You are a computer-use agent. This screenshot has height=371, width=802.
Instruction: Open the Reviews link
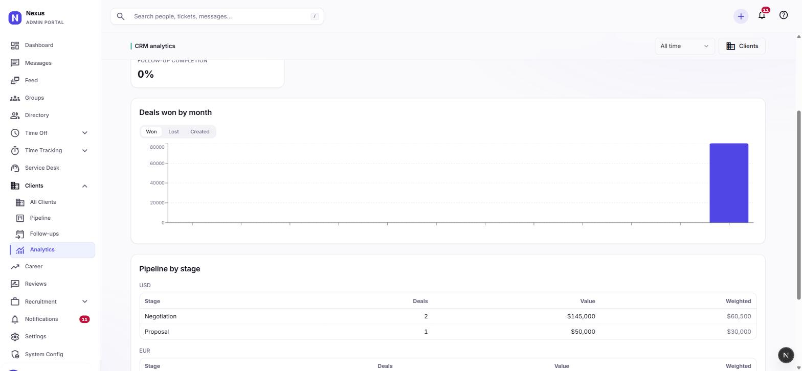36,284
